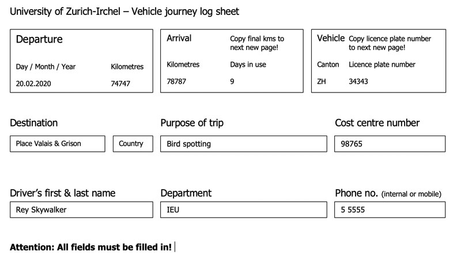
Task: Click the cost centre field containing 98765
Action: click(390, 144)
